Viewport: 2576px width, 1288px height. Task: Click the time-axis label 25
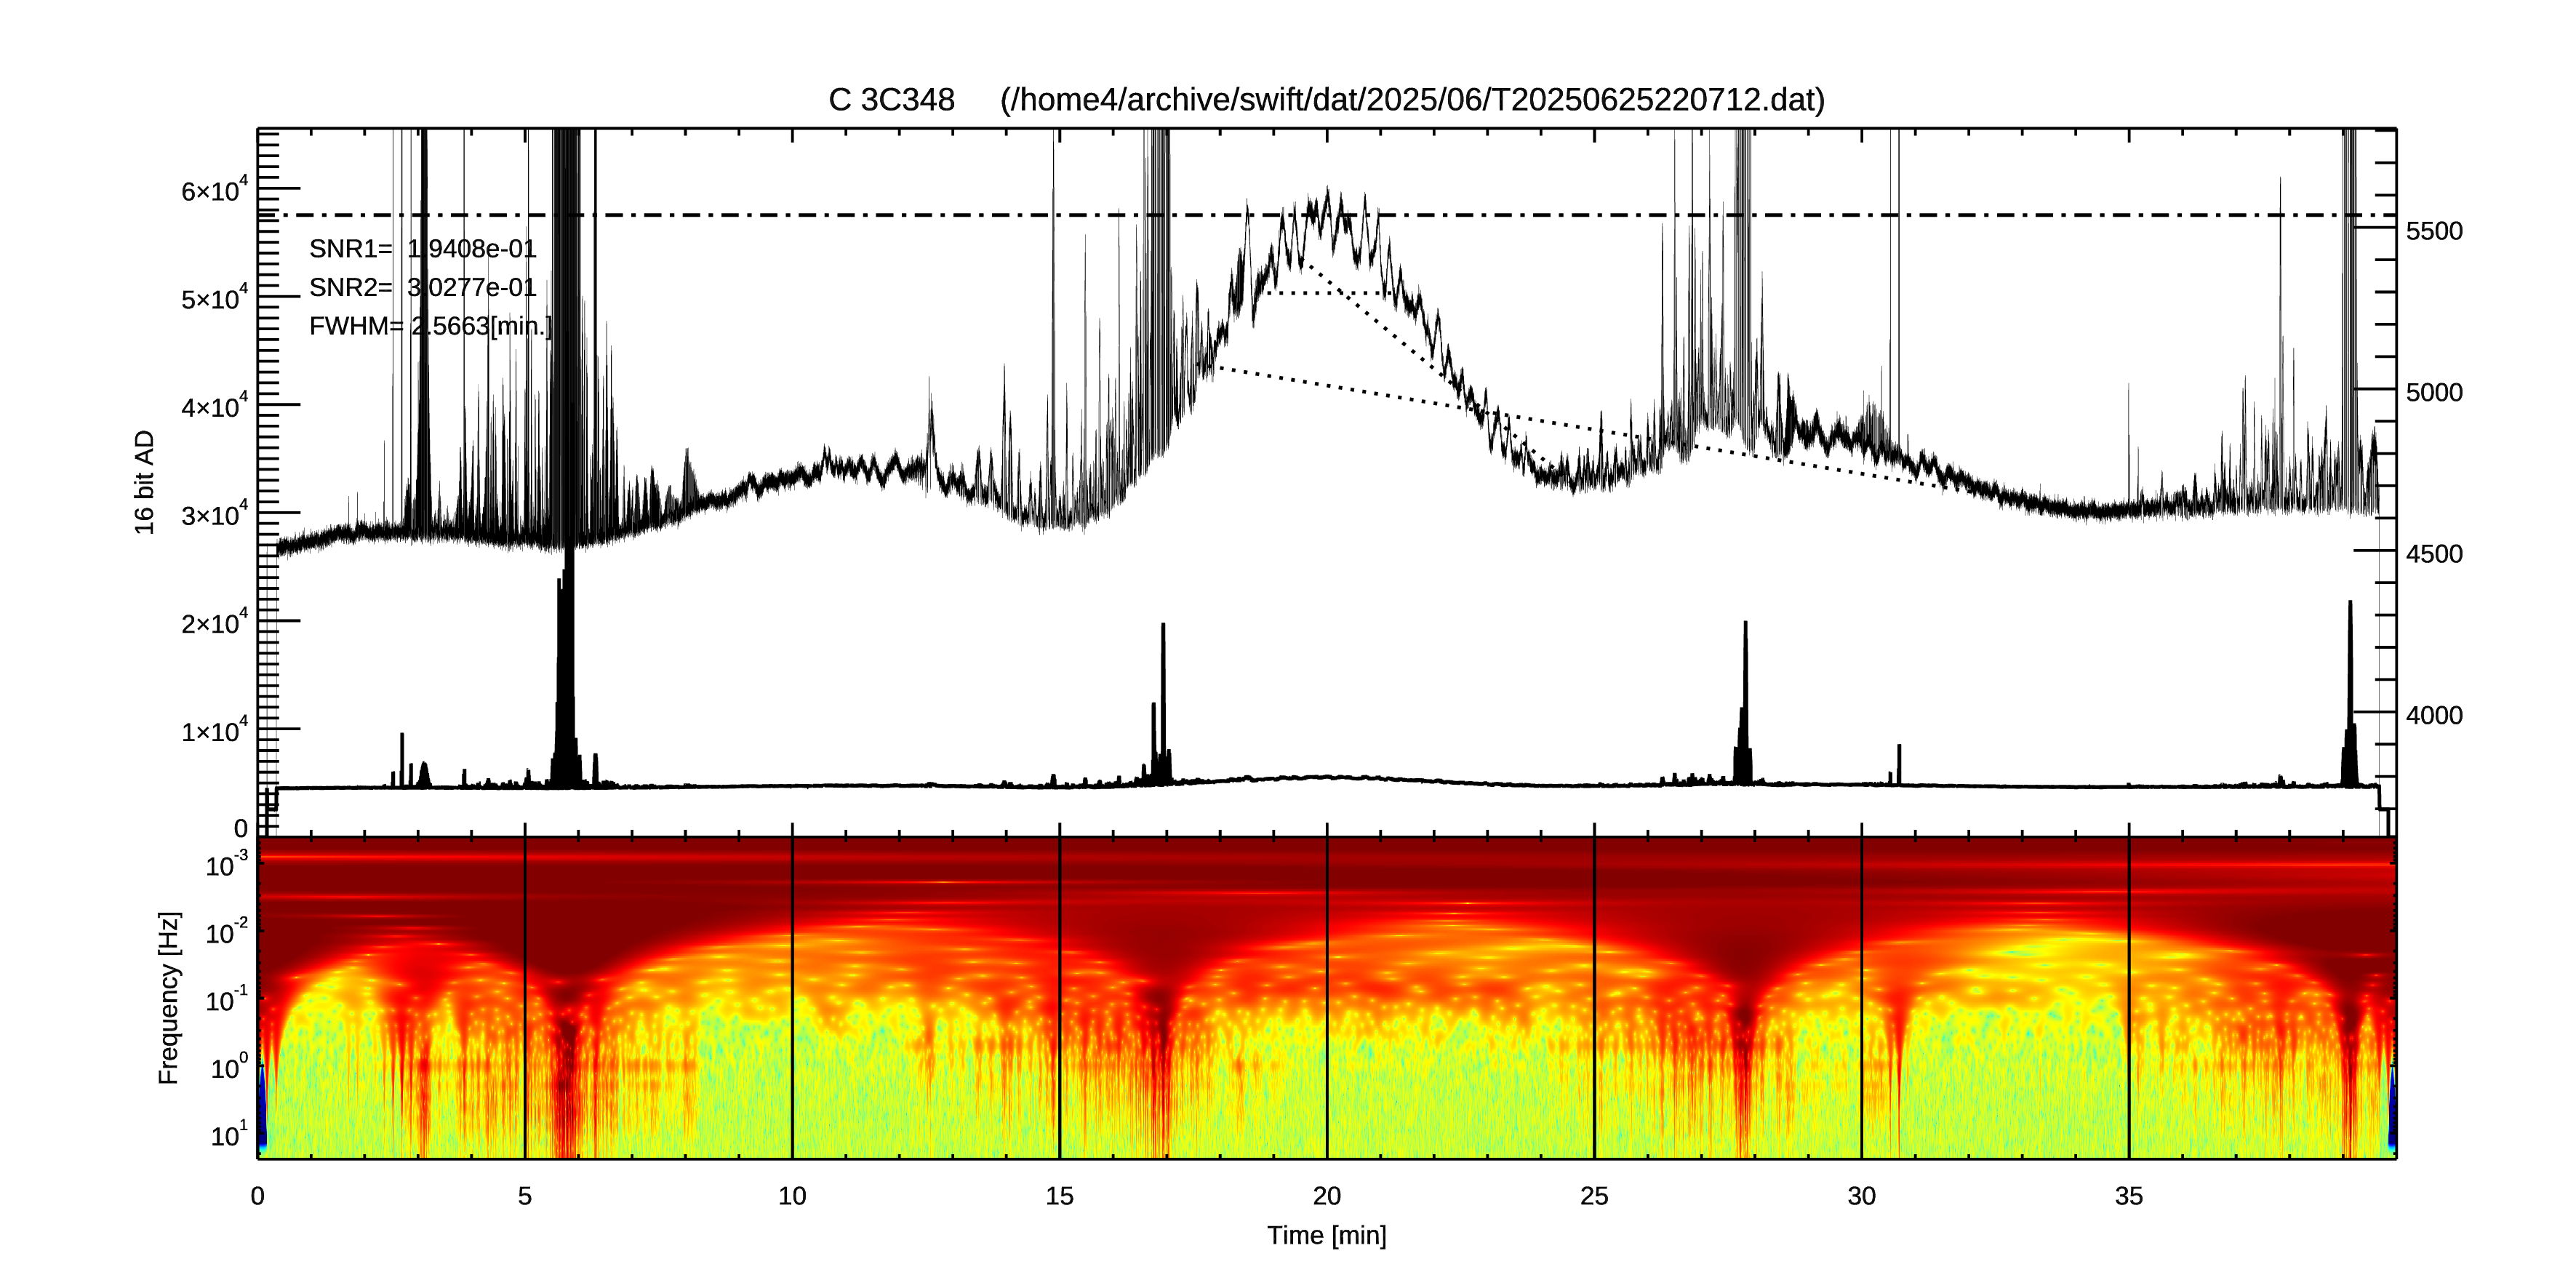pos(1594,1196)
